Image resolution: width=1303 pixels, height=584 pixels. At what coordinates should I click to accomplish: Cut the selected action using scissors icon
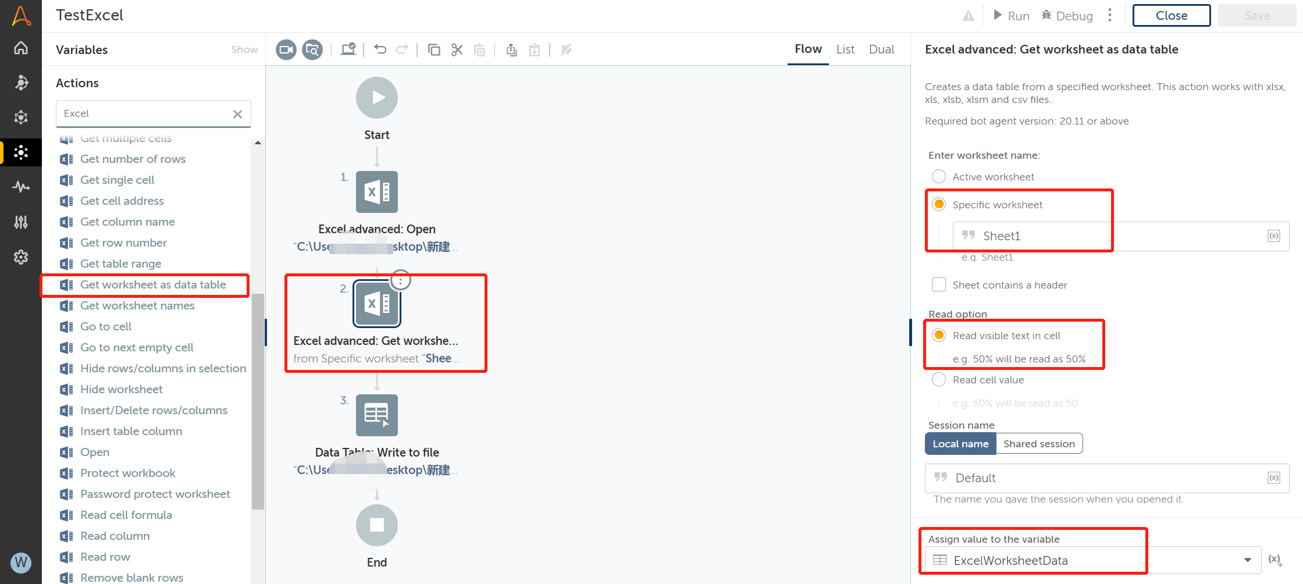[x=457, y=49]
